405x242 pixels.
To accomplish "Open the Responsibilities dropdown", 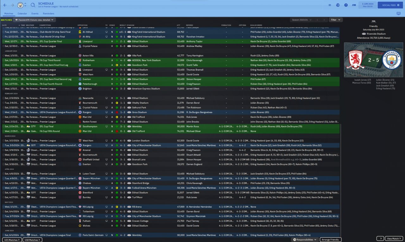I will coord(305,240).
